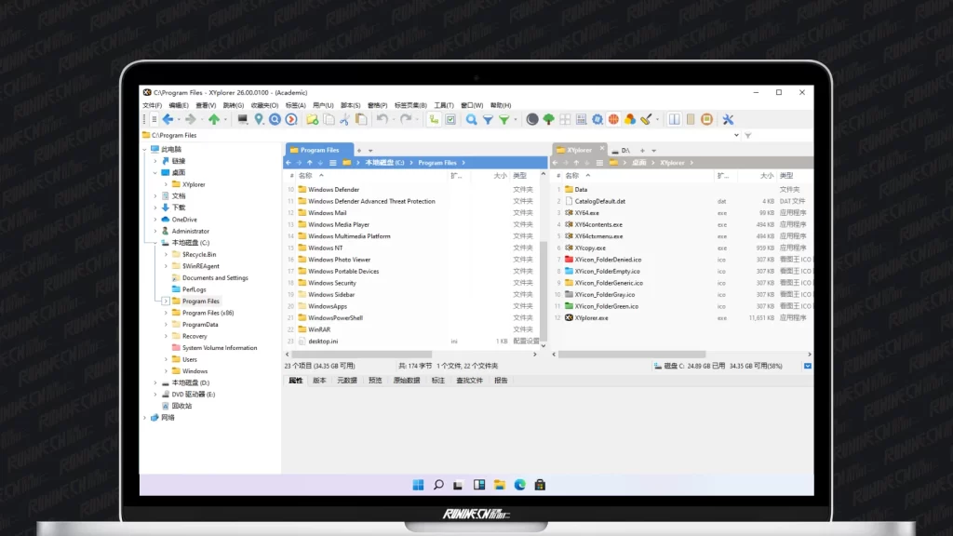Click 本地磁盘 (C:) in left breadcrumb bar
Screen dimensions: 953x536
point(385,163)
